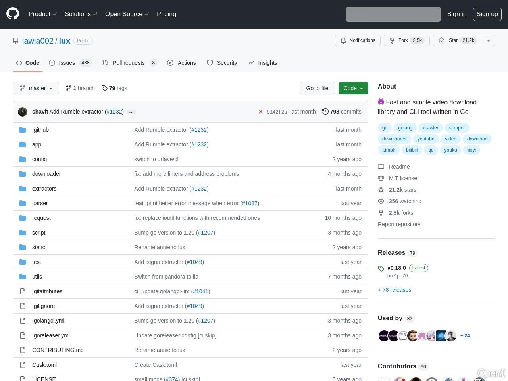Click the GitHub logo icon
Image resolution: width=508 pixels, height=381 pixels.
tap(13, 14)
